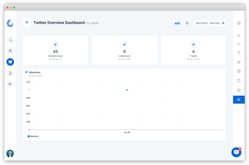Click the green window maximize button
Viewport: 249px width, 165px height.
pyautogui.click(x=14, y=7)
